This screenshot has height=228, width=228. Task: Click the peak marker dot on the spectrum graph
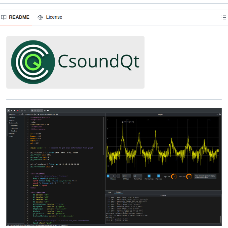[123, 122]
